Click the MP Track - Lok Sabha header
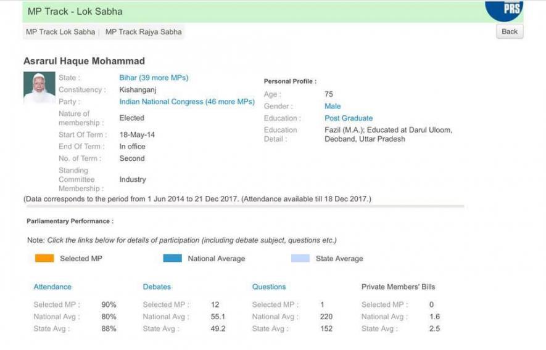 [75, 12]
